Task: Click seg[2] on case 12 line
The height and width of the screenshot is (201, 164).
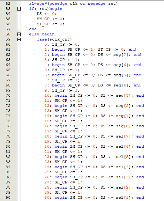Action: pyautogui.click(x=123, y=106)
